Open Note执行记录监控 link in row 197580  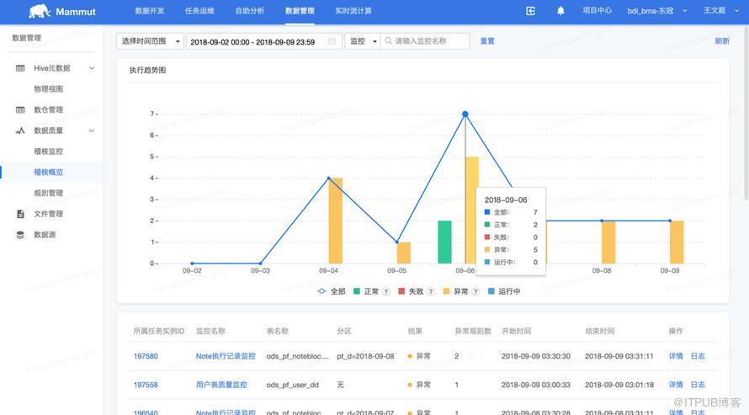[x=226, y=356]
